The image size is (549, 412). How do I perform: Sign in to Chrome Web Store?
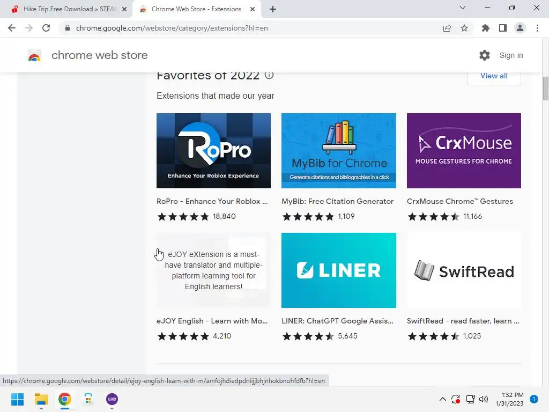[x=511, y=55]
